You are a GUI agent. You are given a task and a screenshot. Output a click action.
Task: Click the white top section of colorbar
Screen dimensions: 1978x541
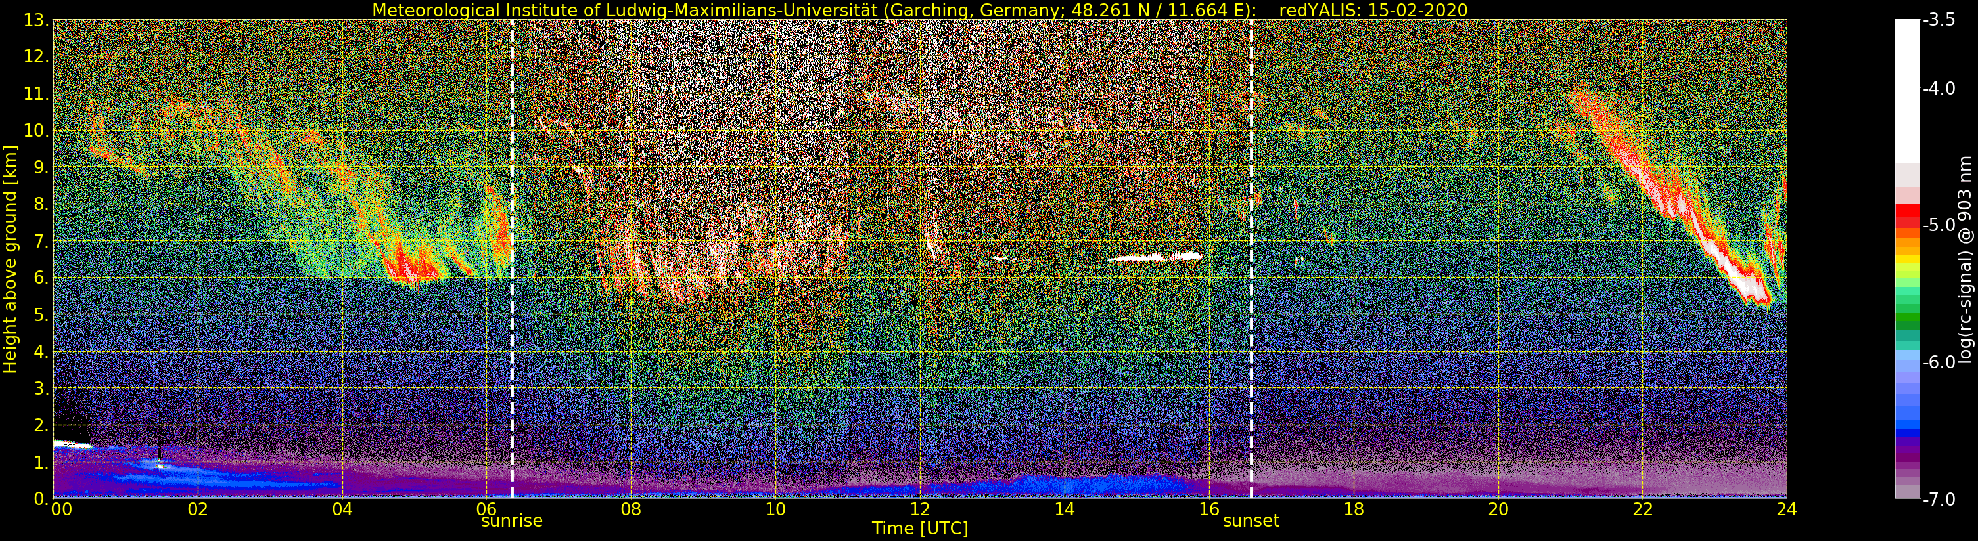(1906, 92)
